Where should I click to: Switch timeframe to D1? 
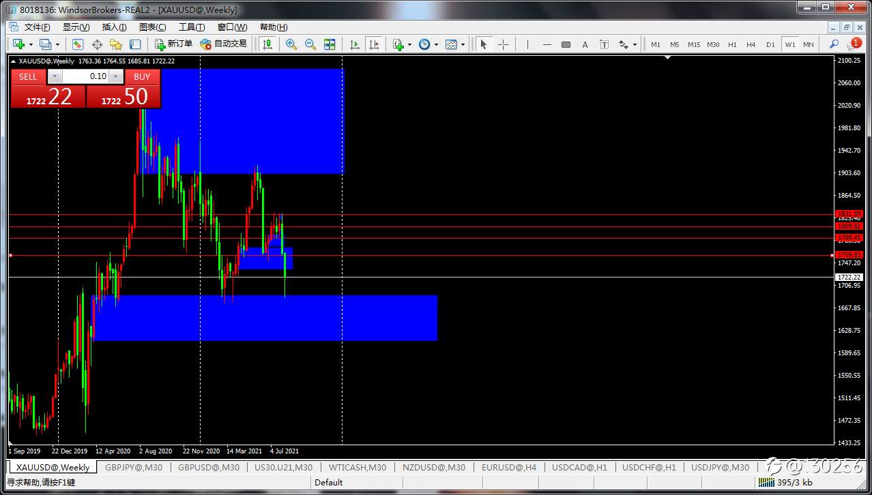pos(770,44)
